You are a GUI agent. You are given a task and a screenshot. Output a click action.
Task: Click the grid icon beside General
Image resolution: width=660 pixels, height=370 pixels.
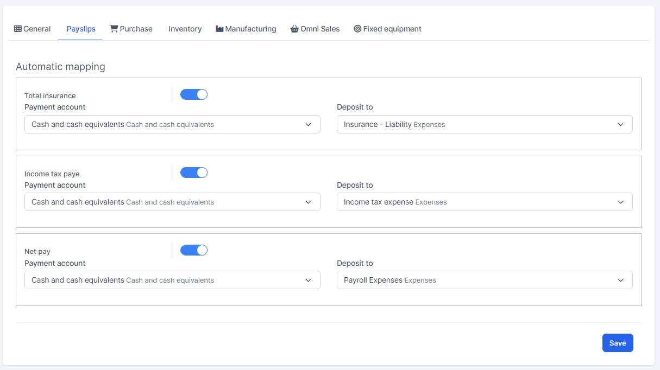click(x=18, y=29)
